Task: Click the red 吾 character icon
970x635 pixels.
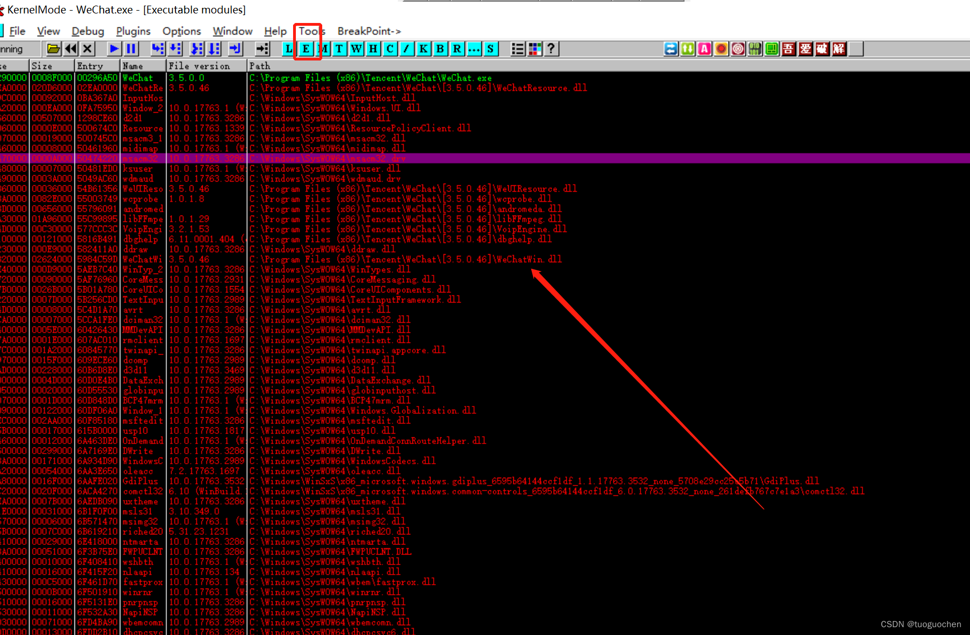Action: [x=788, y=49]
